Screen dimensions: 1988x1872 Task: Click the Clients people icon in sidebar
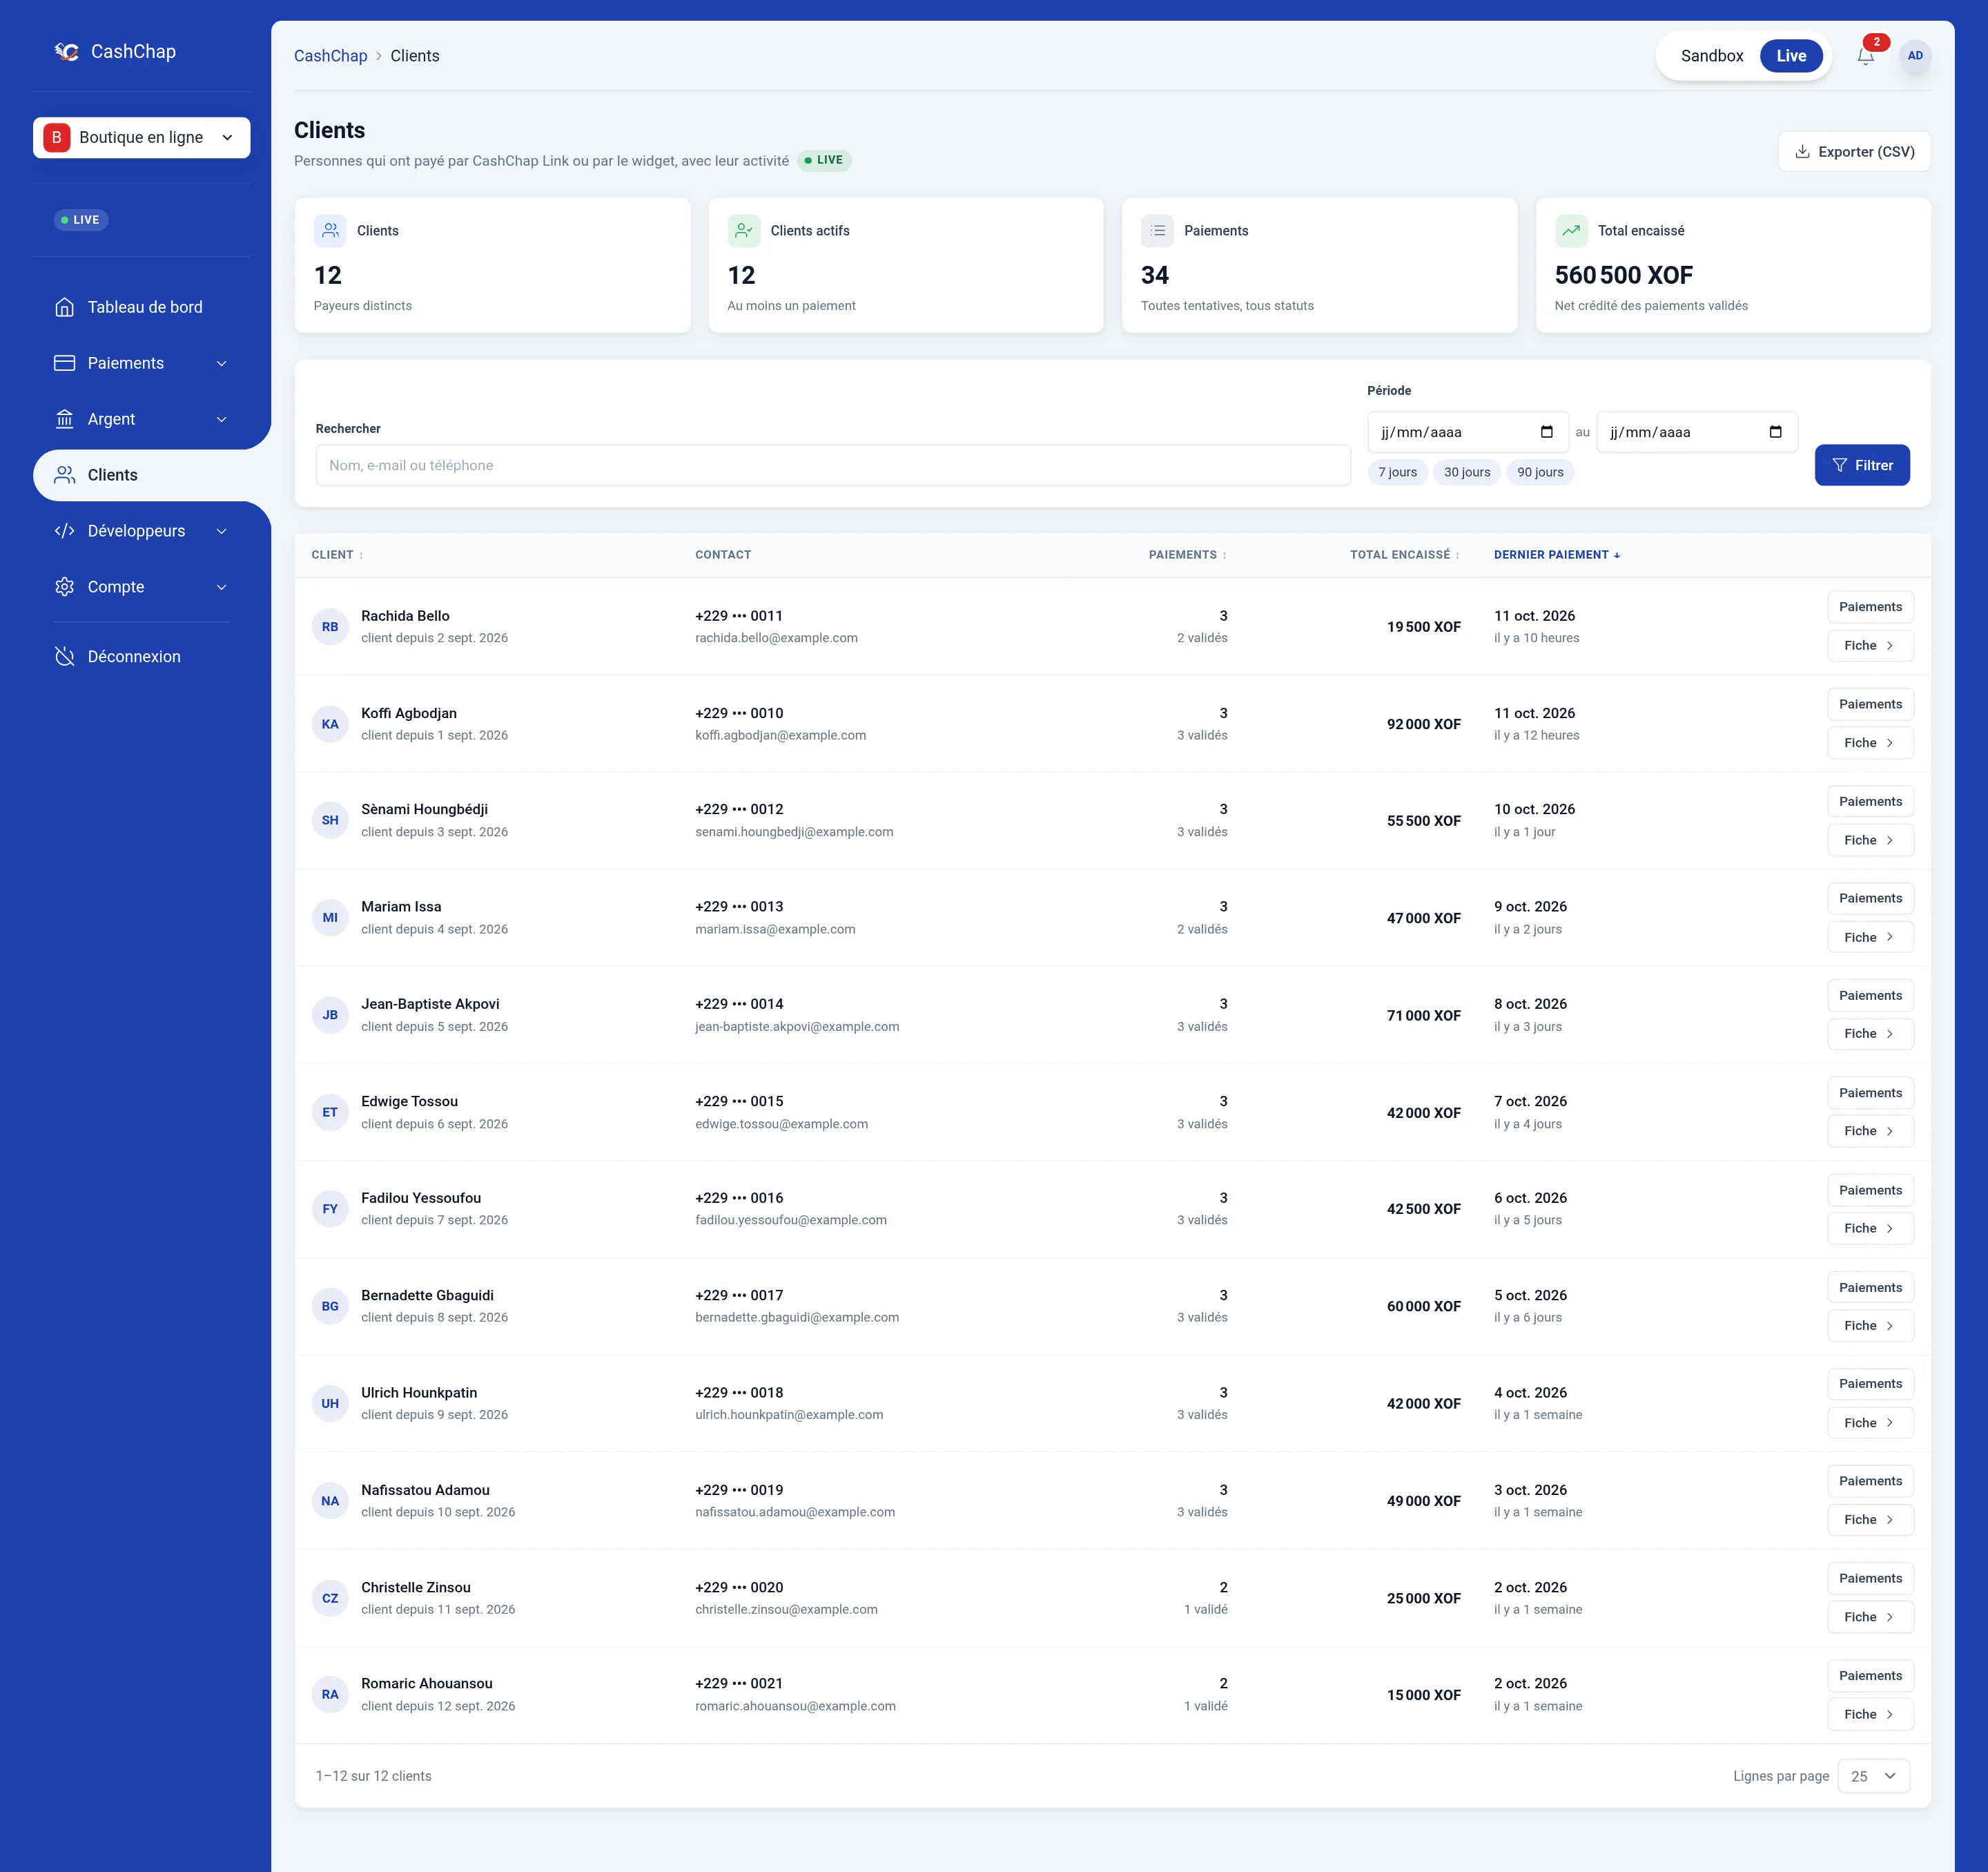[65, 475]
